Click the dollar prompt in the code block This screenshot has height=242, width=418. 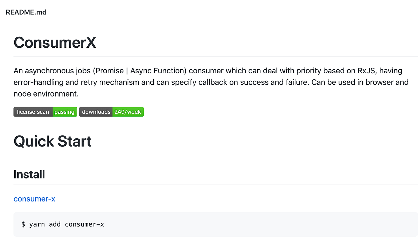point(23,224)
